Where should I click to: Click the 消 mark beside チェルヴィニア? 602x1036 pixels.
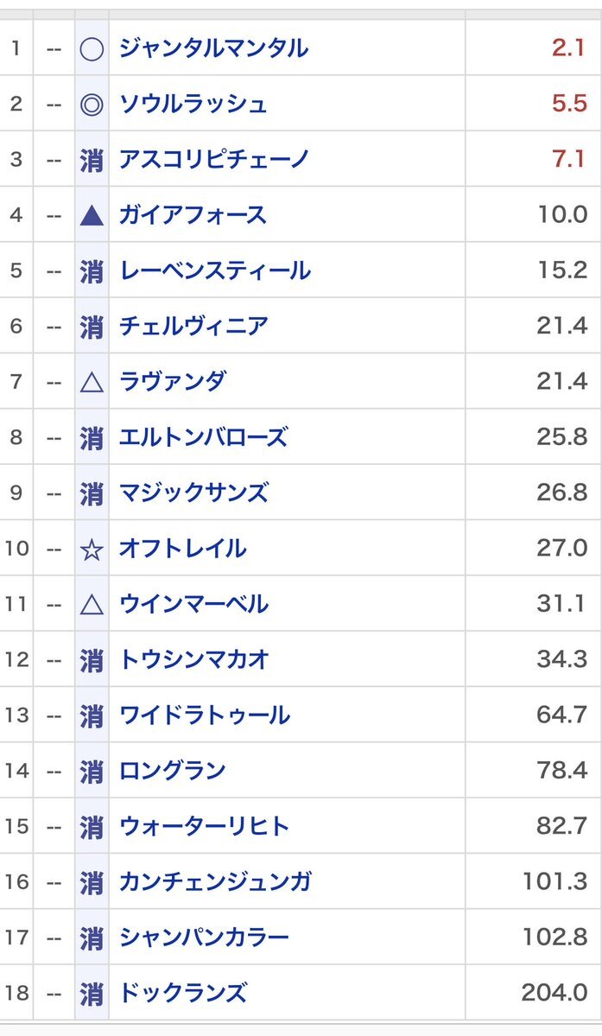tap(92, 327)
